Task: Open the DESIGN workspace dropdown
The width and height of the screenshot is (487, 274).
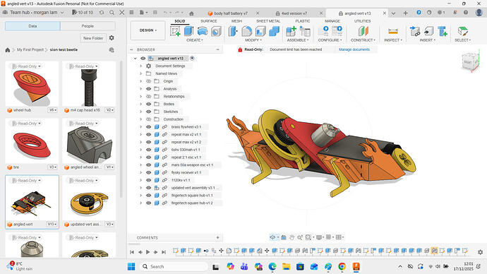Action: coord(148,30)
